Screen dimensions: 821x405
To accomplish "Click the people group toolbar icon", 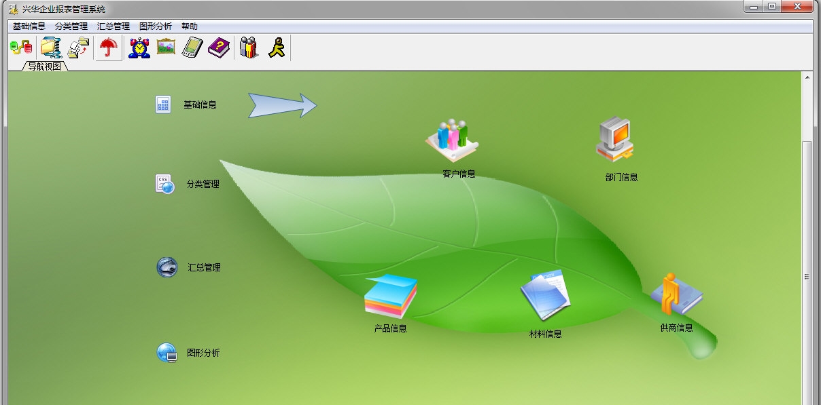I will tap(249, 48).
